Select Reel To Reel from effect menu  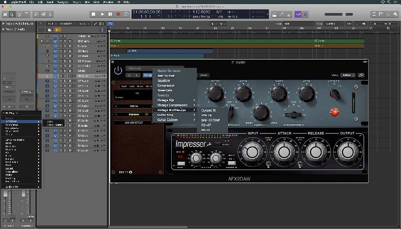[x=174, y=76]
